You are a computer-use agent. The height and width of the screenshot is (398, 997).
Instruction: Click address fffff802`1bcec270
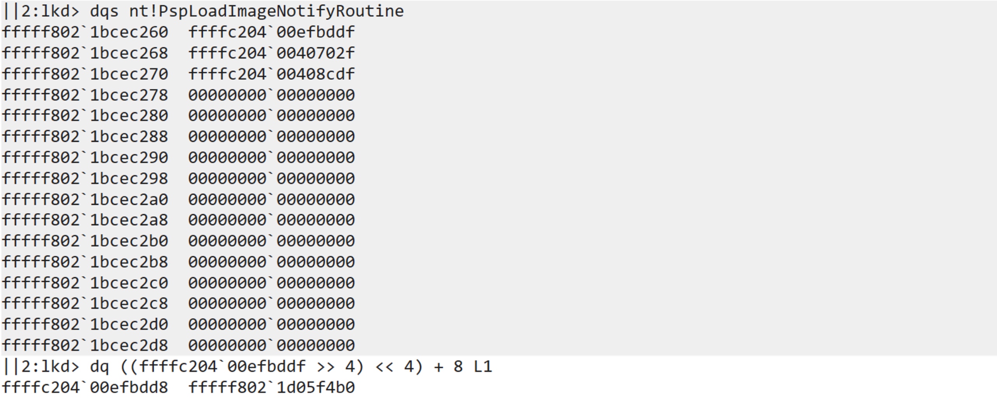[85, 74]
